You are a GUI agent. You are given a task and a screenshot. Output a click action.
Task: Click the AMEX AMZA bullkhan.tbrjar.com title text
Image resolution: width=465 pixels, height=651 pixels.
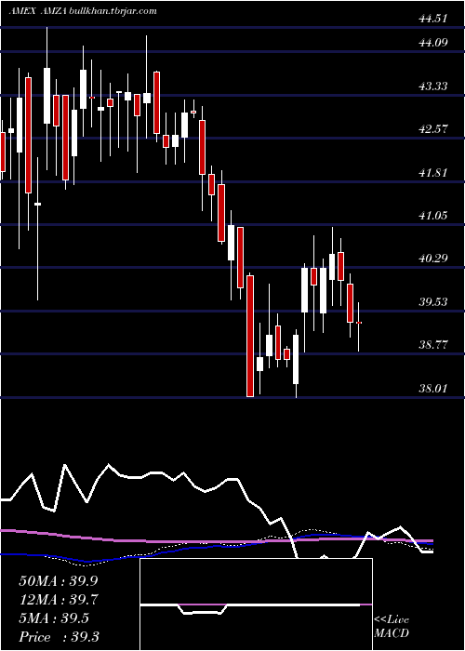(x=83, y=11)
